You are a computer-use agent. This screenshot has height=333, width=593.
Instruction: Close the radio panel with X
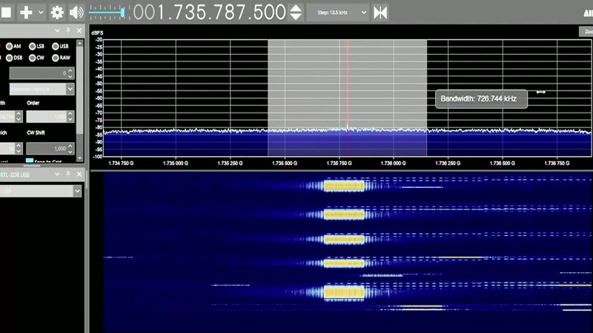(x=79, y=30)
